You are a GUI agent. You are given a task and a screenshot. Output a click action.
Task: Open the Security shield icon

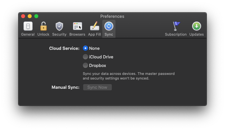click(59, 26)
